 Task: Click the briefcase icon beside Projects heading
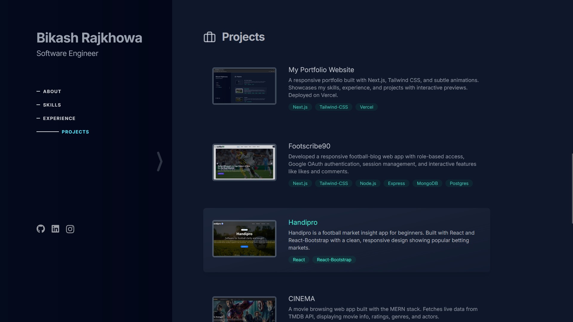(x=210, y=37)
